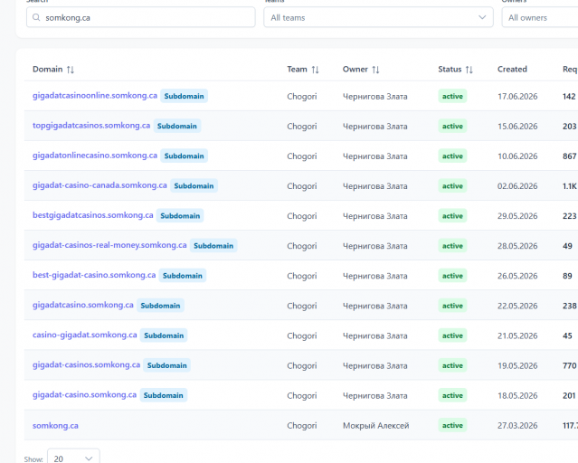Open bestgigadatcasinos.somkong.ca link
Viewport: 578px width, 463px height.
click(x=93, y=215)
